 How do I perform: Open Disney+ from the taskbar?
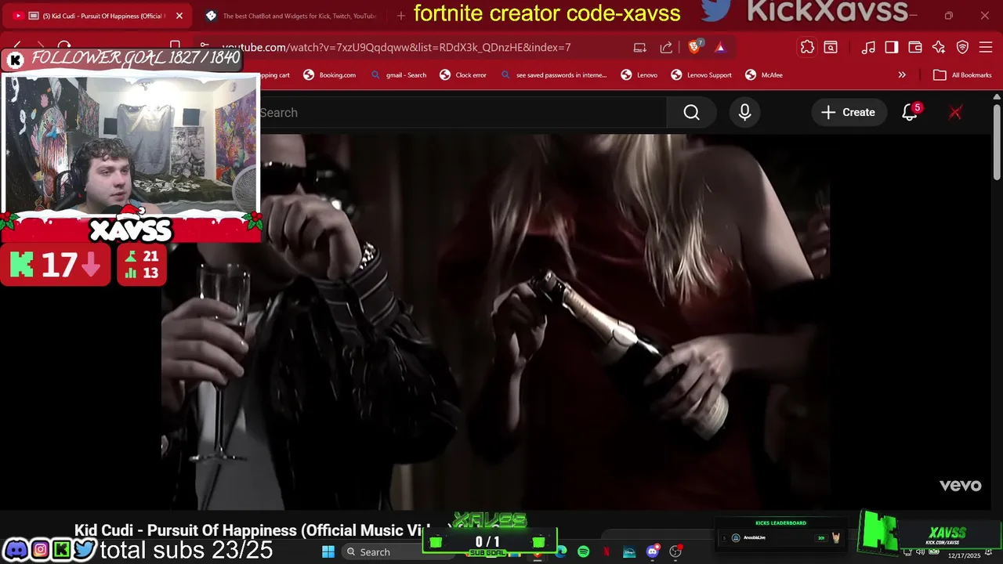pyautogui.click(x=629, y=552)
